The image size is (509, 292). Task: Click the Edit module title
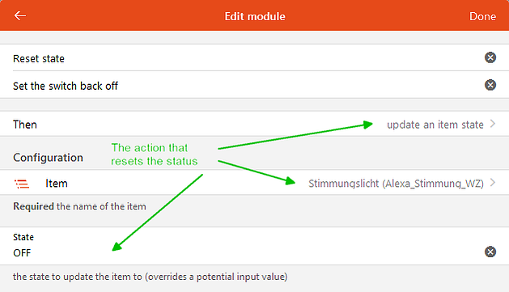(x=255, y=16)
